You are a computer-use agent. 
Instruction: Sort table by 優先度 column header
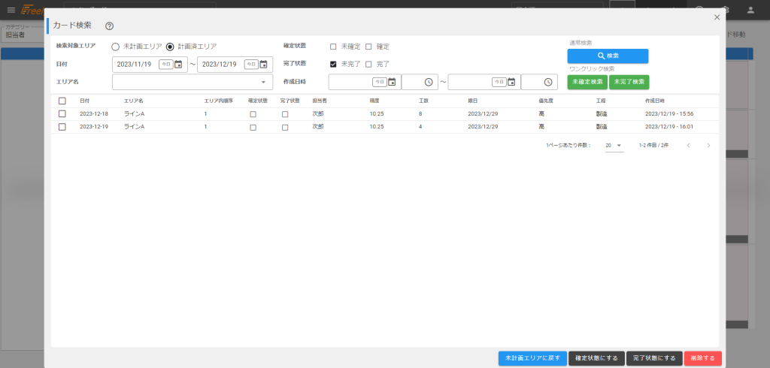(546, 101)
